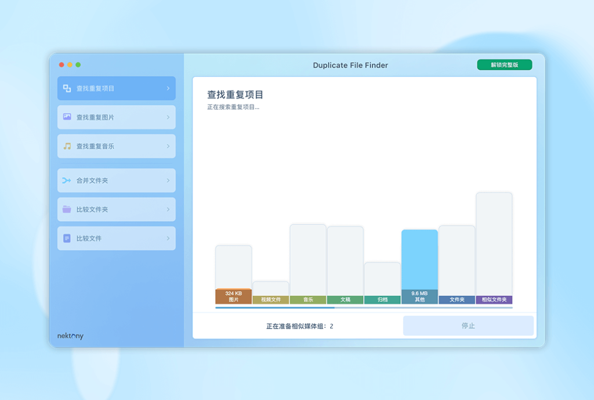Click the blue 其他 bar in chart
The height and width of the screenshot is (400, 594).
419,260
